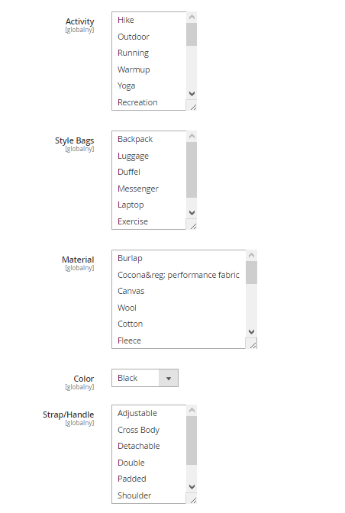Choose Cocona performance fabric material
Viewport: 345px width, 513px height.
pos(179,275)
